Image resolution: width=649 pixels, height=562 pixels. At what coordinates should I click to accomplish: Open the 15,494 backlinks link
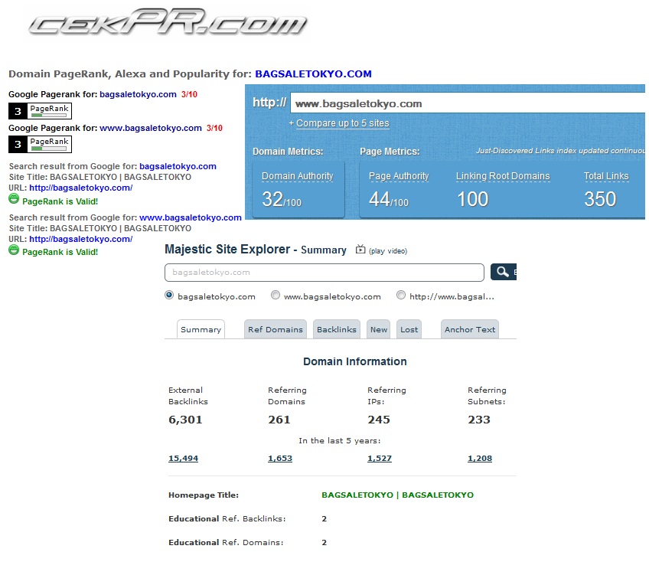click(x=184, y=458)
